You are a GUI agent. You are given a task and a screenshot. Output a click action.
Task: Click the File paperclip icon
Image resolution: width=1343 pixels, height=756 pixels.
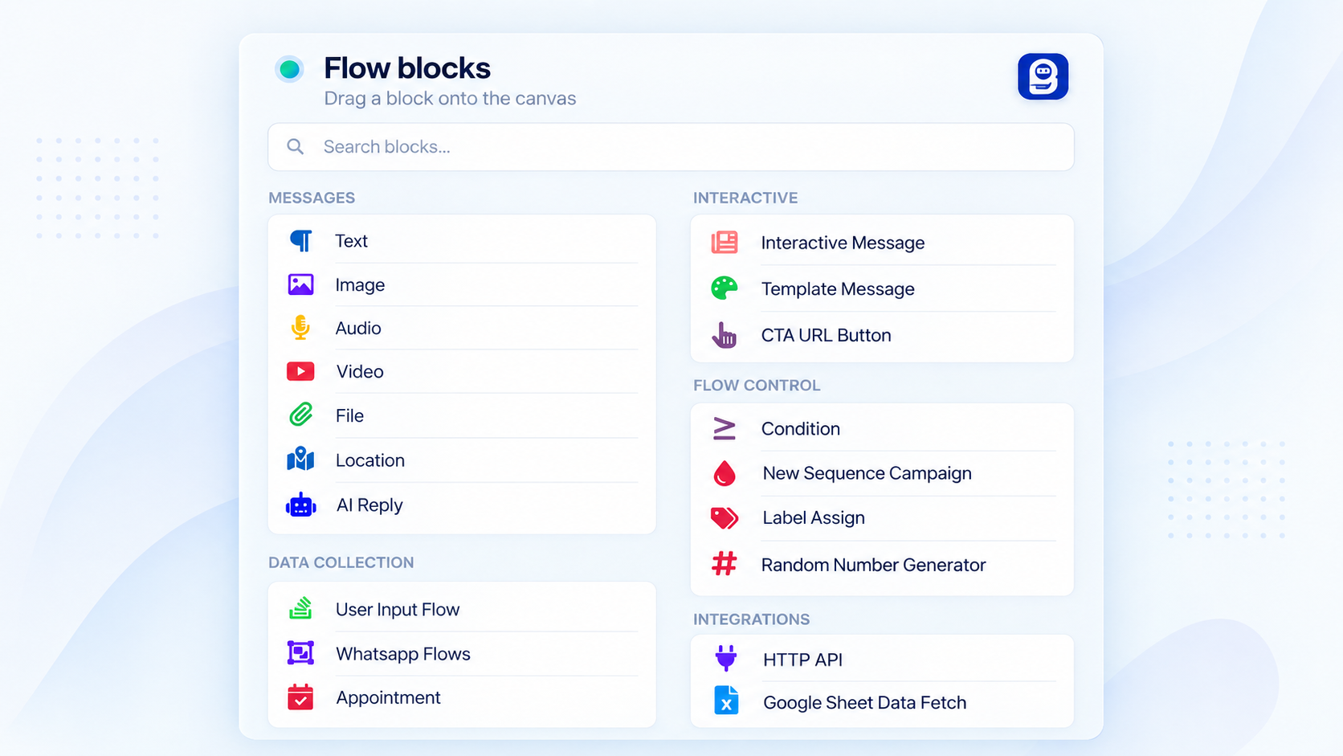point(300,415)
